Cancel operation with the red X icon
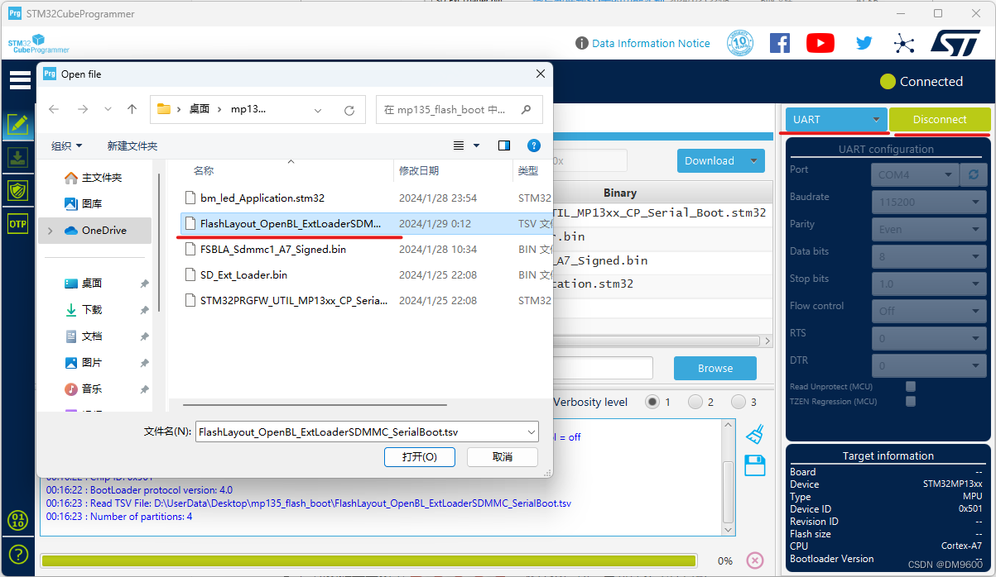 [755, 560]
